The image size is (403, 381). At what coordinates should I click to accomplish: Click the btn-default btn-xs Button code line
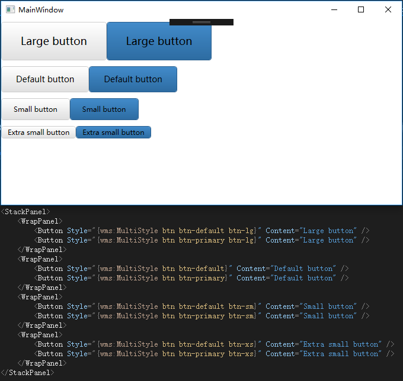click(x=214, y=344)
